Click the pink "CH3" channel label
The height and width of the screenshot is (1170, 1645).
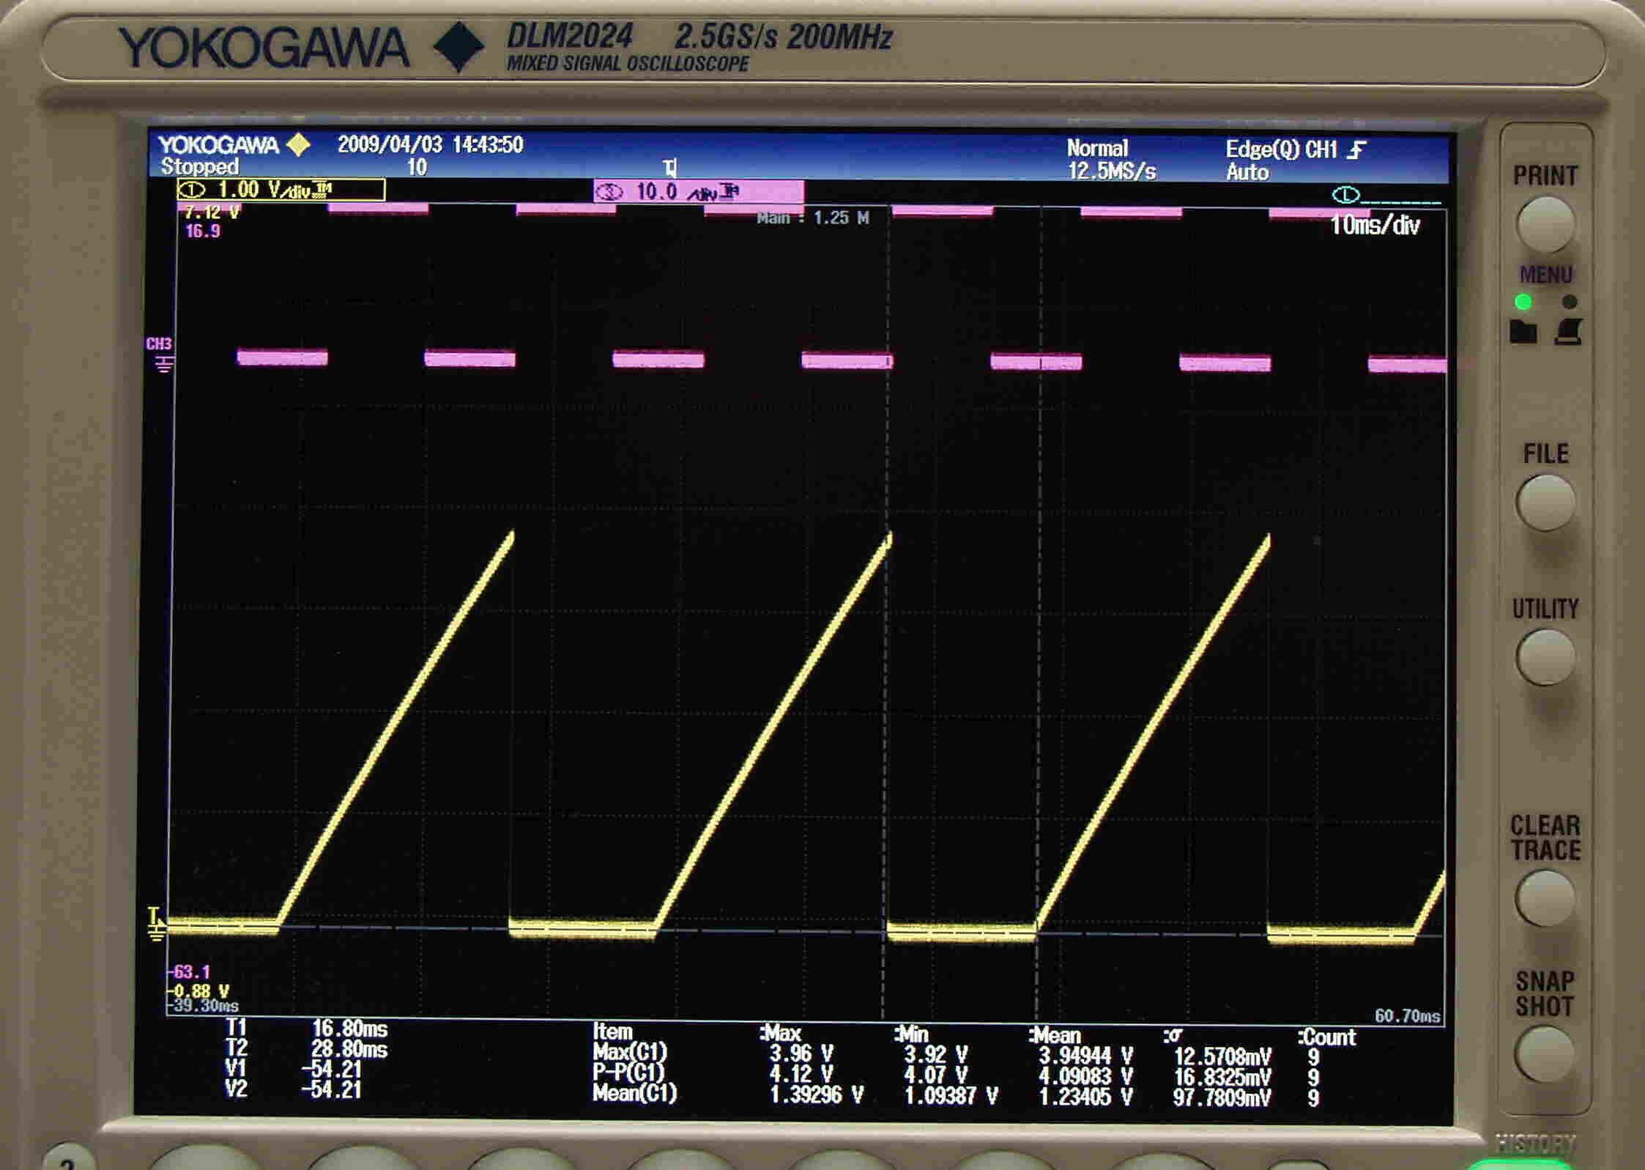pyautogui.click(x=159, y=344)
